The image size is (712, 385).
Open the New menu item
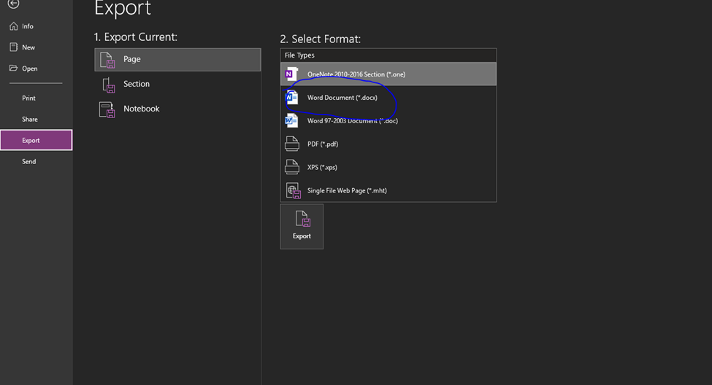click(36, 47)
